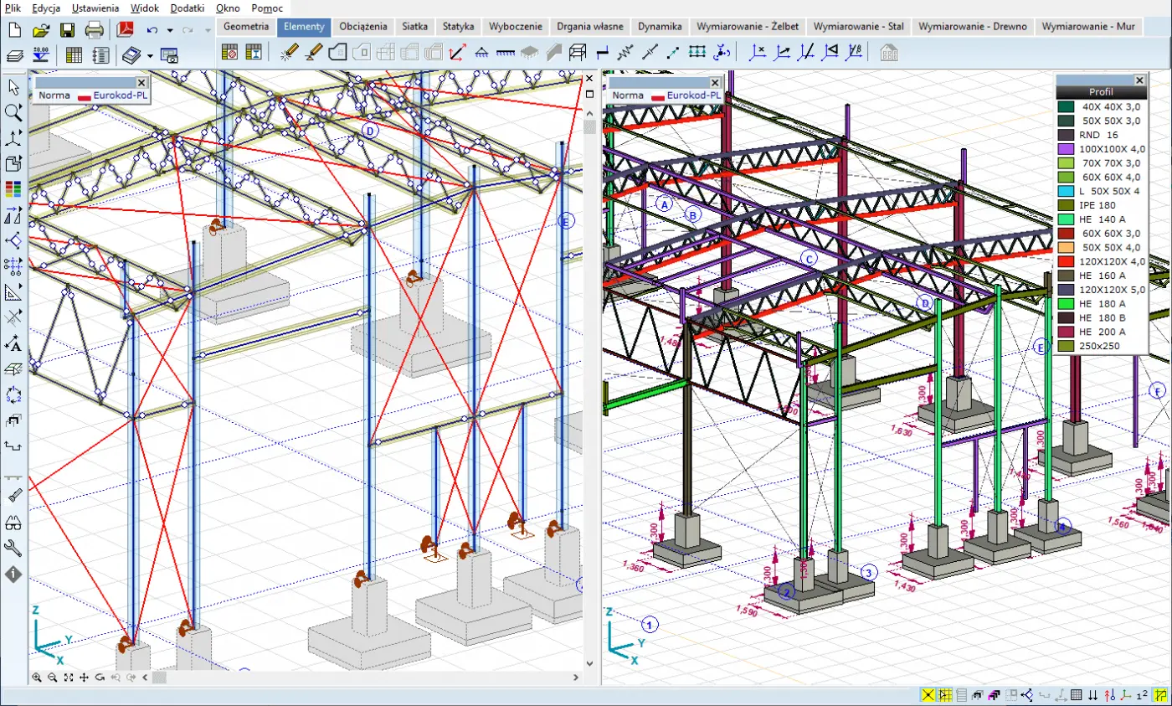This screenshot has height=706, width=1172.
Task: Toggle the rightmost yellow status bar button
Action: 1159,695
